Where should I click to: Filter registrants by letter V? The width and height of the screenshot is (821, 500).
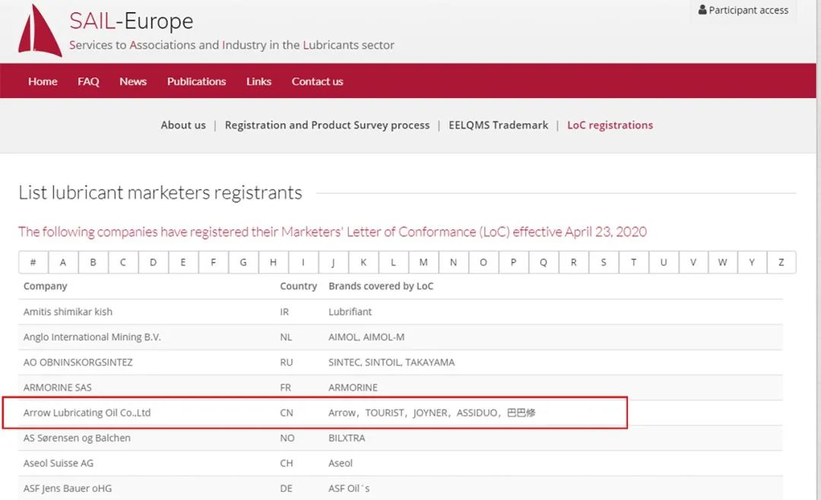coord(693,262)
